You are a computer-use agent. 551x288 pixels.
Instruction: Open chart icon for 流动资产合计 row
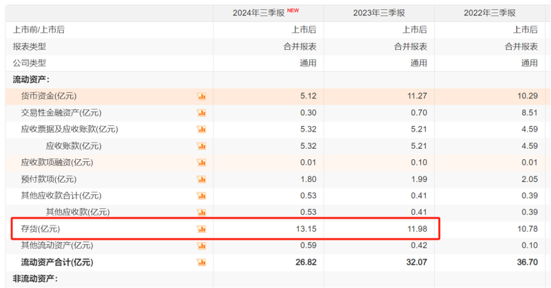(x=201, y=263)
